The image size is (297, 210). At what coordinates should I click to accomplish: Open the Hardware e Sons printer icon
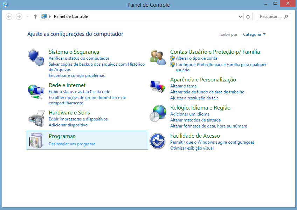(x=36, y=118)
